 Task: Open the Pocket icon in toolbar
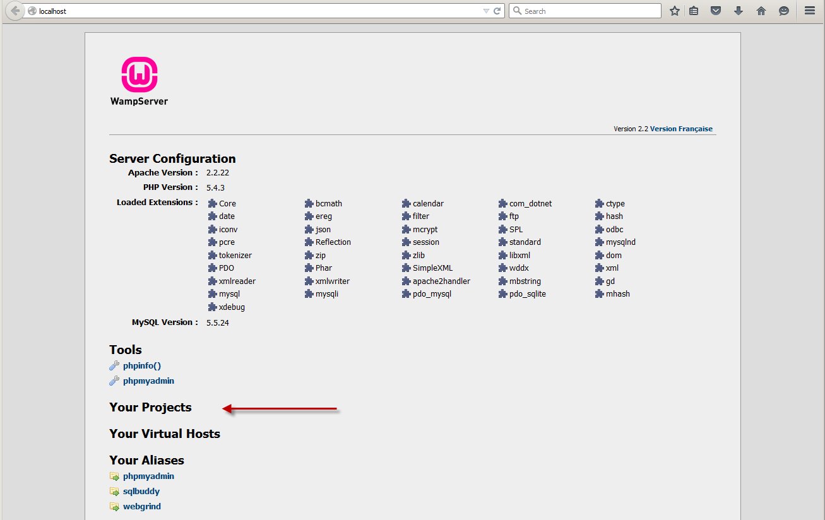click(716, 11)
